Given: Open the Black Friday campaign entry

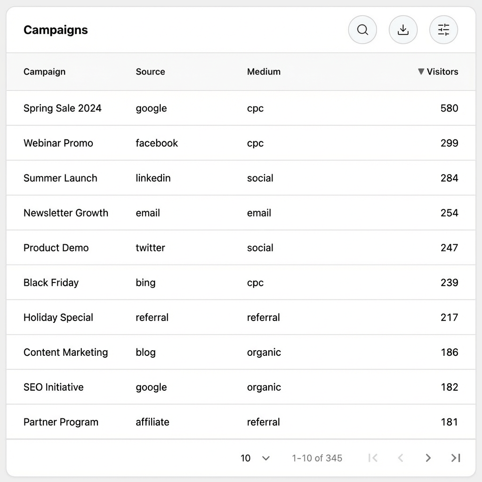Looking at the screenshot, I should coord(51,282).
